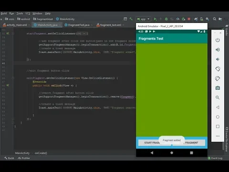This screenshot has height=172, width=229.
Task: Click the fragmentstest breadcrumb folder
Action: point(43,19)
